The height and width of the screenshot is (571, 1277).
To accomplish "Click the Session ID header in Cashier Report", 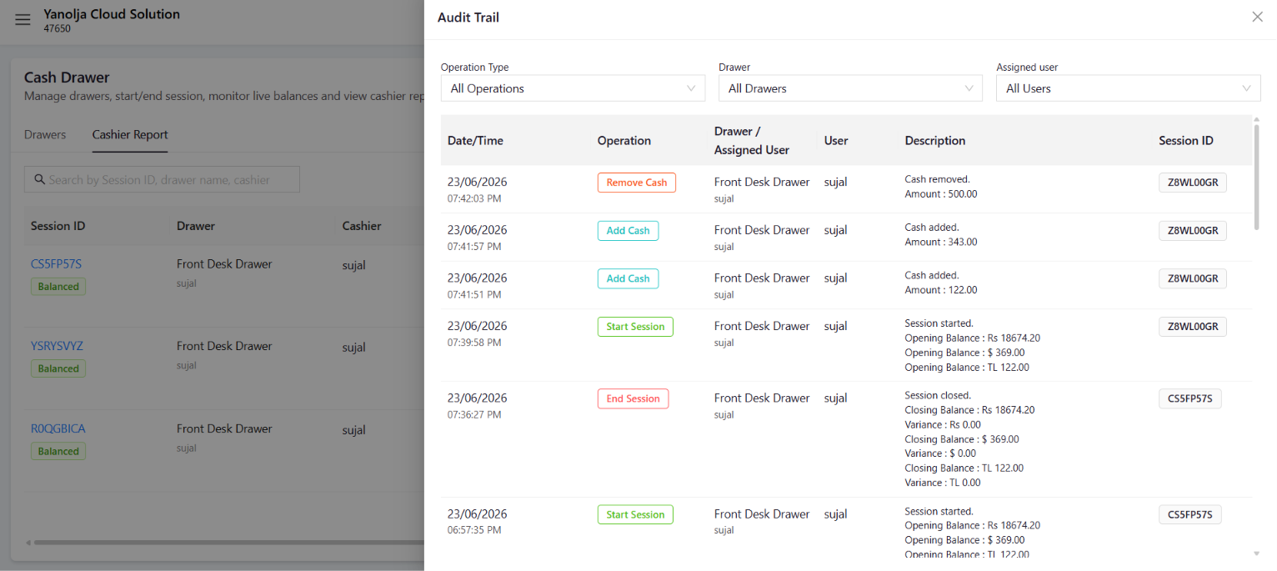I will 58,226.
